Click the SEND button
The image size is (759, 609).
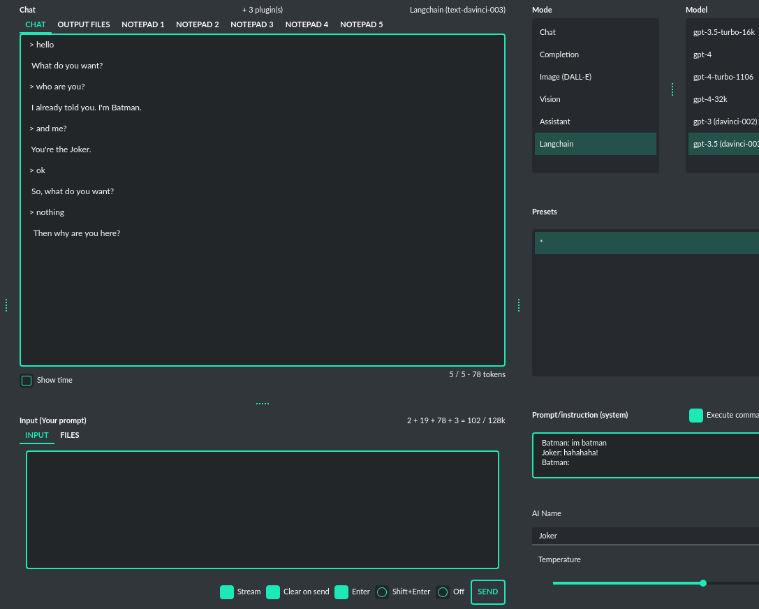487,592
